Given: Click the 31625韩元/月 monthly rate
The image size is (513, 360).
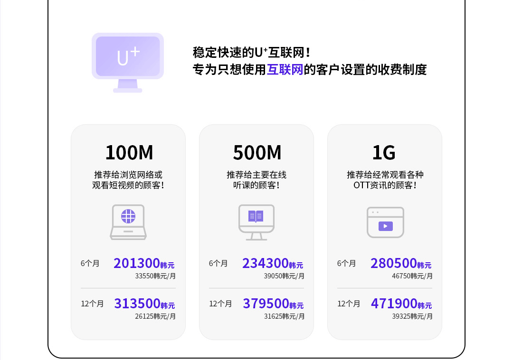Looking at the screenshot, I should click(x=285, y=316).
